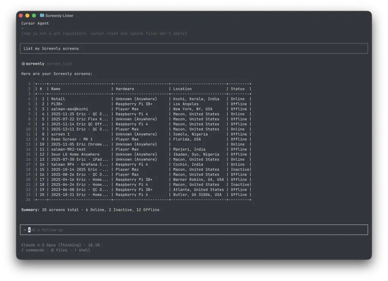
Task: Select the Retail screen row in table
Action: (x=58, y=99)
